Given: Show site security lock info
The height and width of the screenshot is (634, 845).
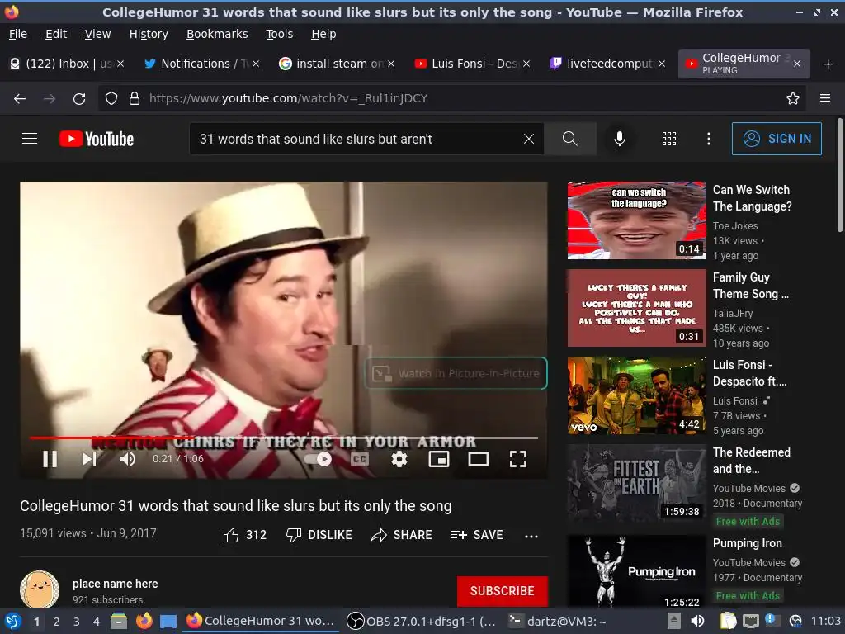Looking at the screenshot, I should [135, 99].
